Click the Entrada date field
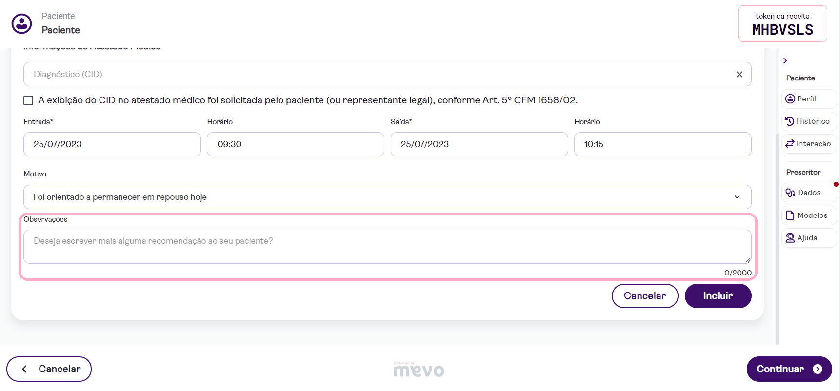 point(112,144)
